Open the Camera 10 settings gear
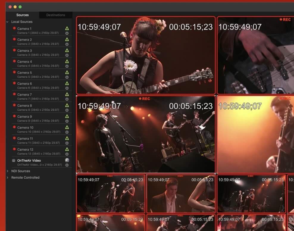The height and width of the screenshot is (231, 294). 67,132
